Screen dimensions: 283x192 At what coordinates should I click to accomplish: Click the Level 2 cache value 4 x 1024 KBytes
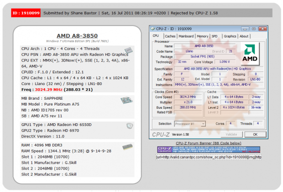(234, 107)
